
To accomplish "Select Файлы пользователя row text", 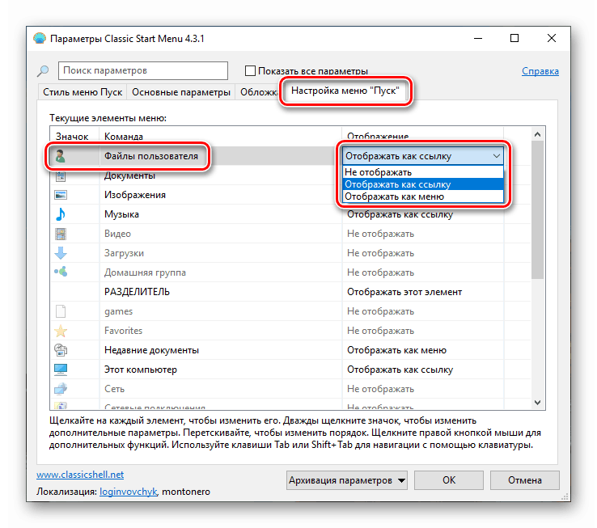I will [x=151, y=156].
